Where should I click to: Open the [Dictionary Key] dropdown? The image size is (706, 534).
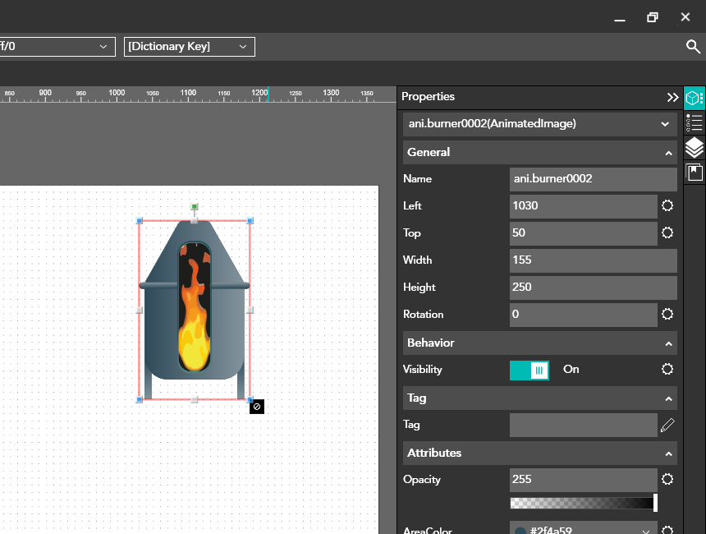[190, 47]
